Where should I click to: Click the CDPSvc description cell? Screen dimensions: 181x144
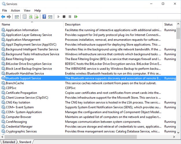coord(70,88)
